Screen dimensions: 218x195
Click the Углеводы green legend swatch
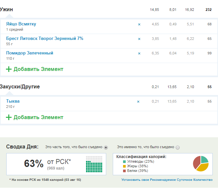[124, 162]
